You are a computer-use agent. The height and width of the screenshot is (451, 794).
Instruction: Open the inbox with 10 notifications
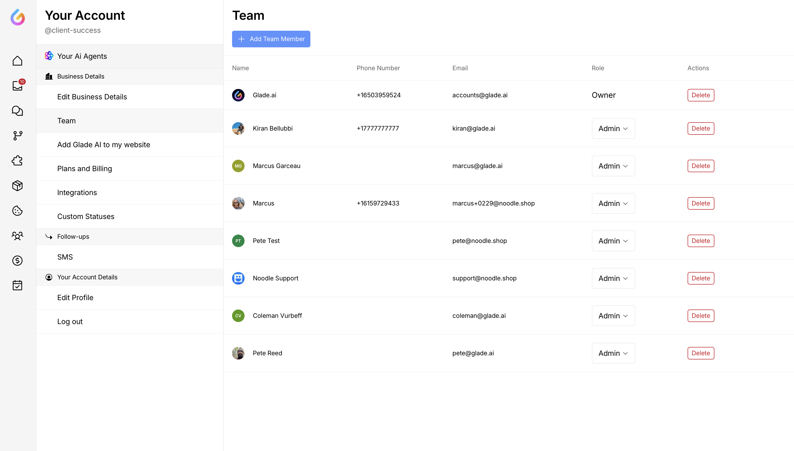pyautogui.click(x=17, y=86)
